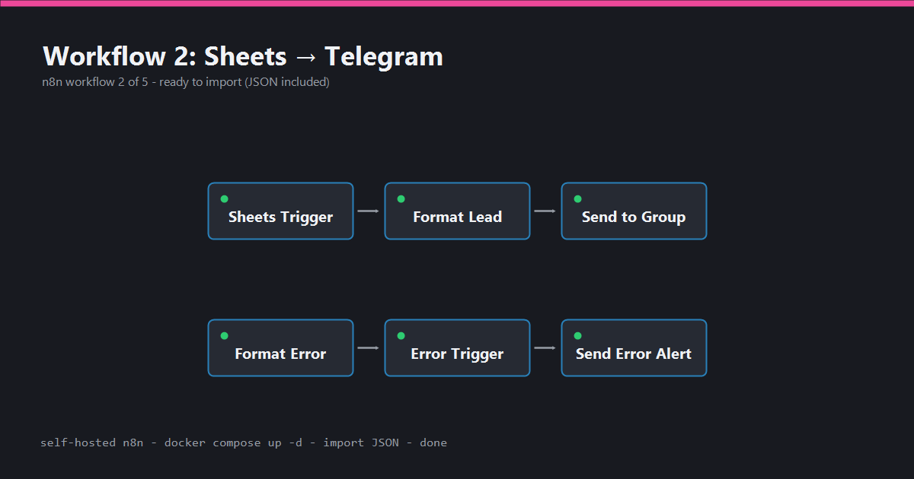Click the green status dot on Error Trigger
This screenshot has height=479, width=914.
(x=401, y=336)
